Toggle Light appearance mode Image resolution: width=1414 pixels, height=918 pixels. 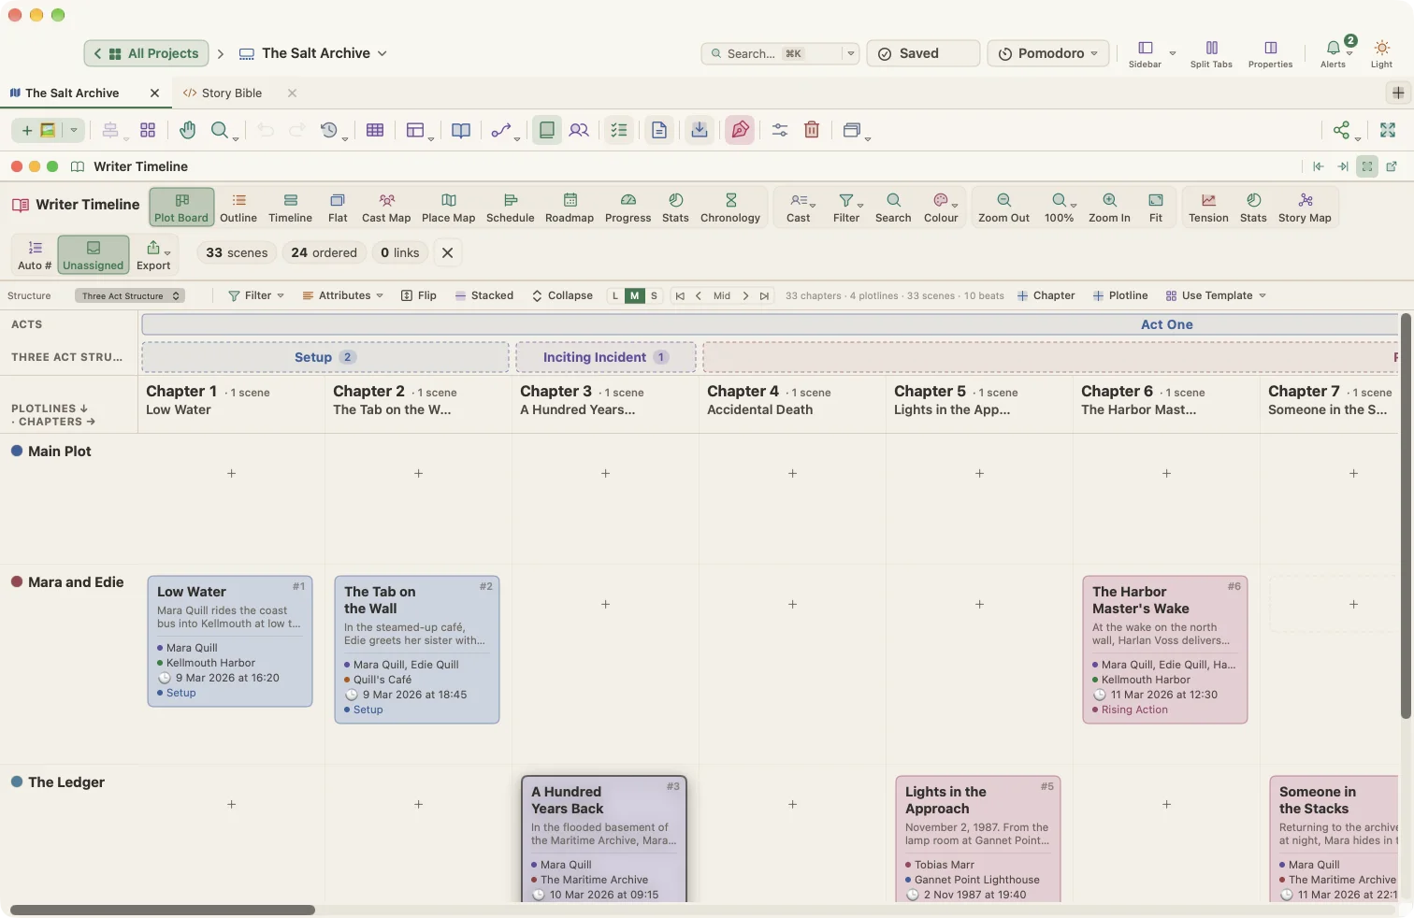tap(1382, 53)
